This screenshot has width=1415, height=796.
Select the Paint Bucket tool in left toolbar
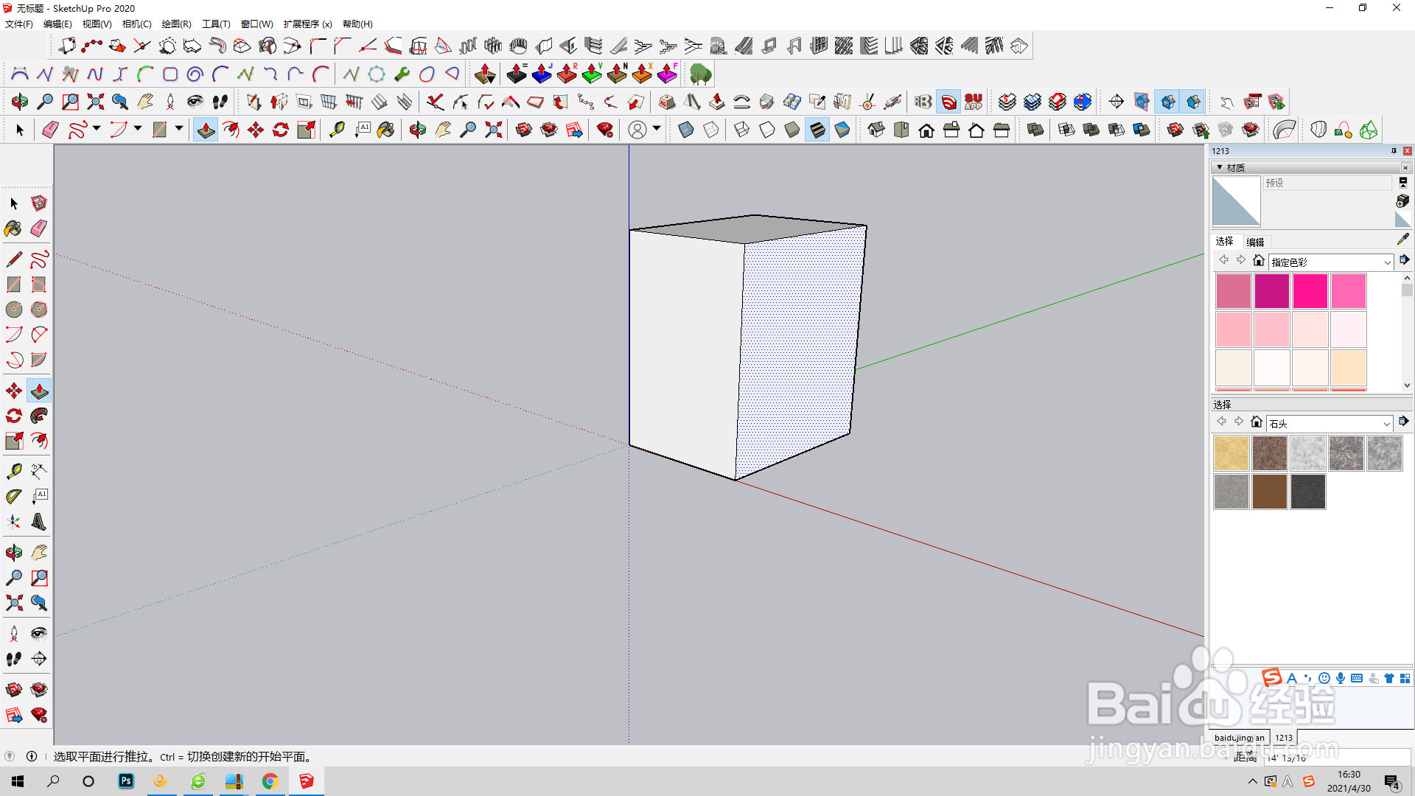tap(13, 228)
